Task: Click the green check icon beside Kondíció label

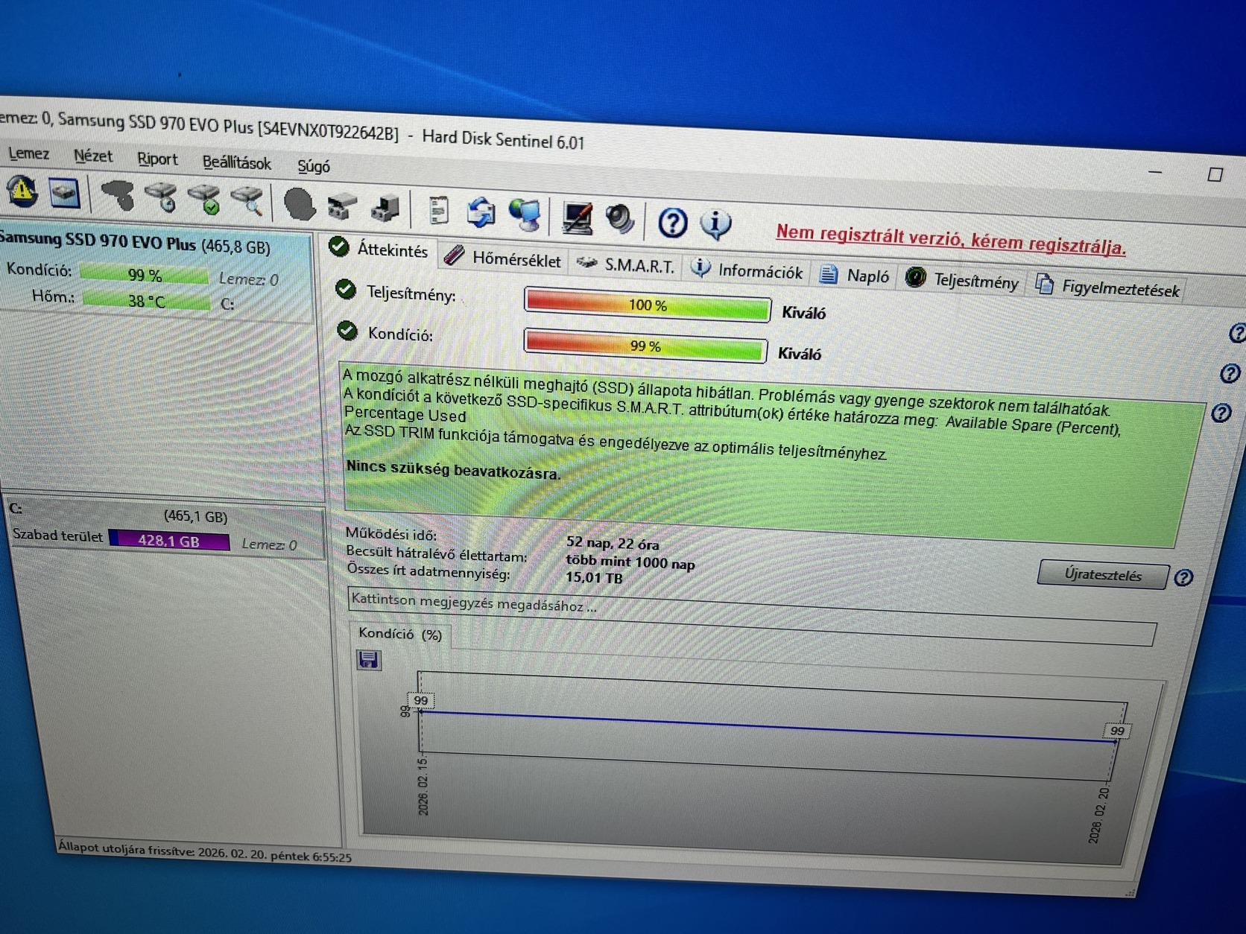Action: [347, 330]
